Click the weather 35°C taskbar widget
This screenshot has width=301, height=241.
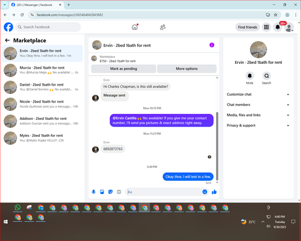coord(248,222)
